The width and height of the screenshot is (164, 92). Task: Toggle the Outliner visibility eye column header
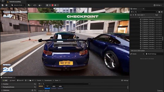point(131,15)
